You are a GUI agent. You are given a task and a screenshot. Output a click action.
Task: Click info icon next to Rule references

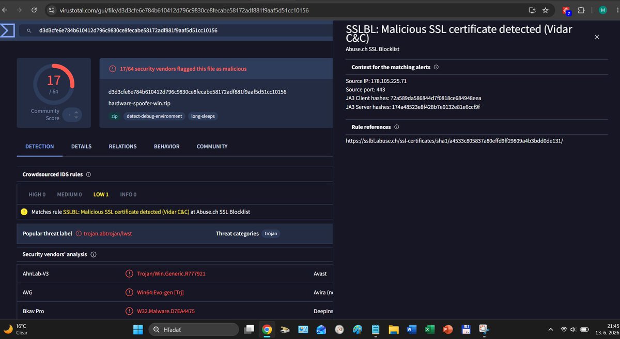coord(397,127)
